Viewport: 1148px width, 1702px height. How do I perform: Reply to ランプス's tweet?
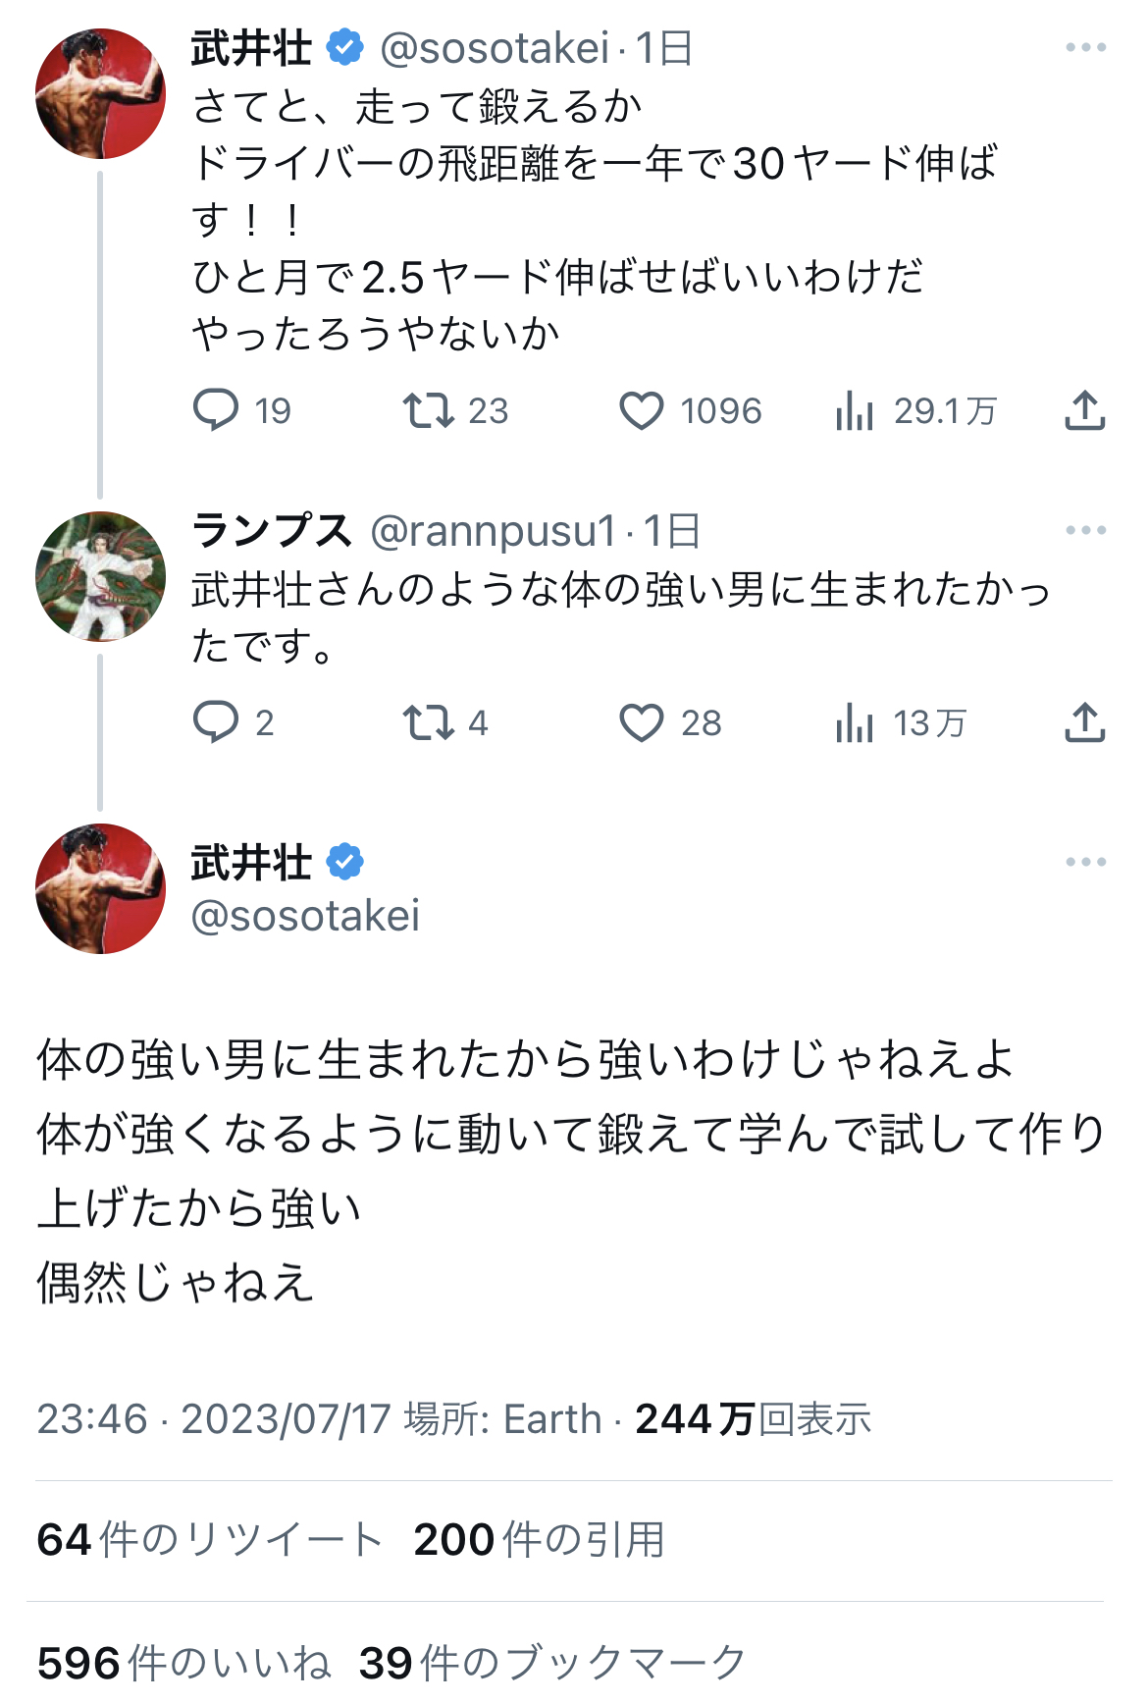(x=217, y=722)
